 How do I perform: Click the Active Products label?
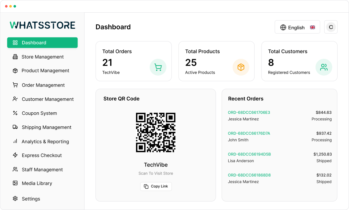200,72
